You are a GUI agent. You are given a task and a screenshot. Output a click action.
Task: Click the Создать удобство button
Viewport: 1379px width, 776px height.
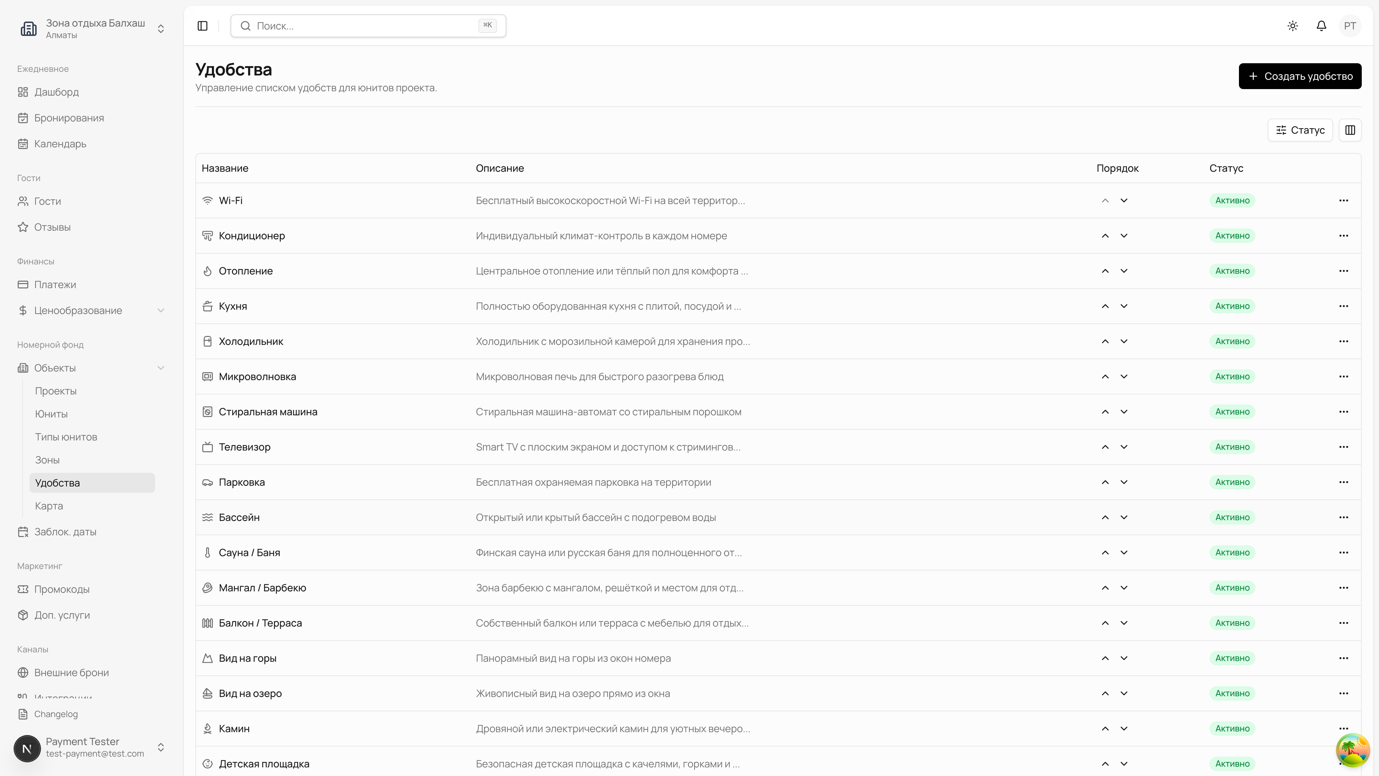click(1299, 76)
